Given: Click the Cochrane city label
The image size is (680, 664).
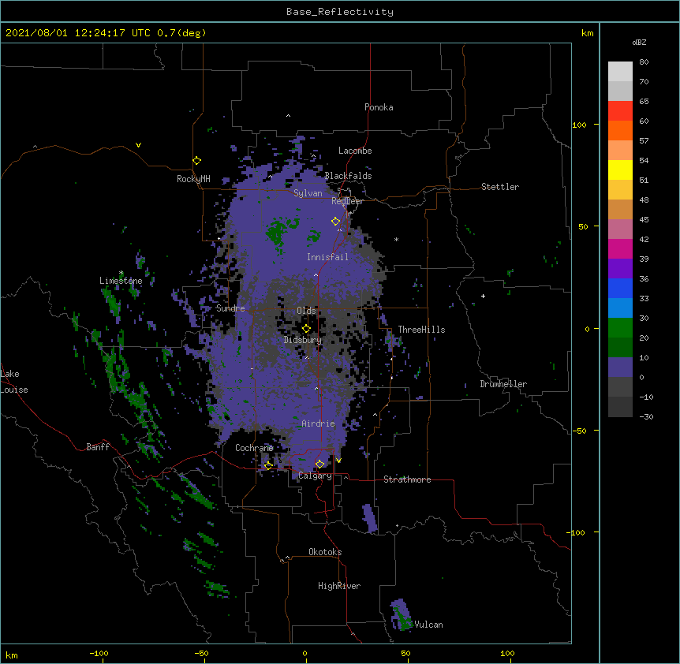Looking at the screenshot, I should pos(254,448).
